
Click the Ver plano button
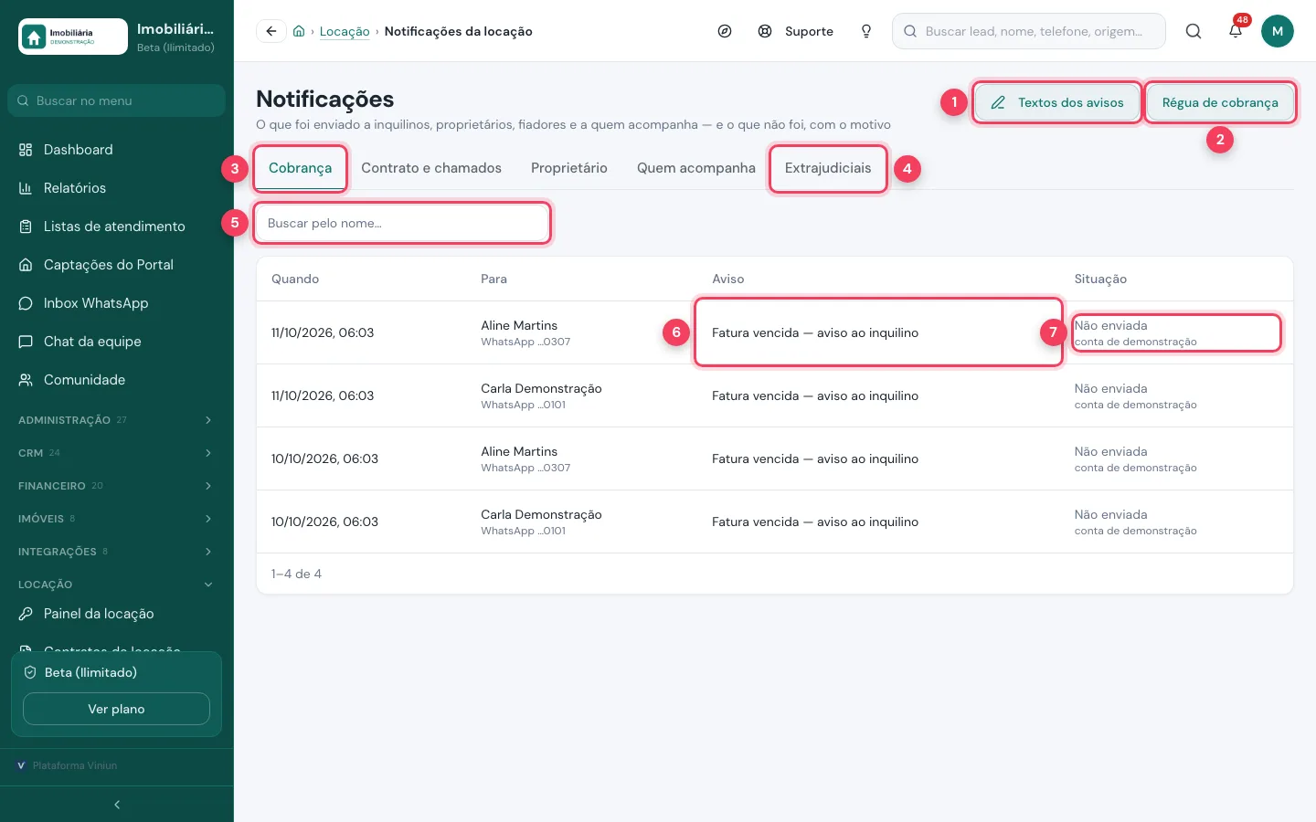click(x=116, y=709)
